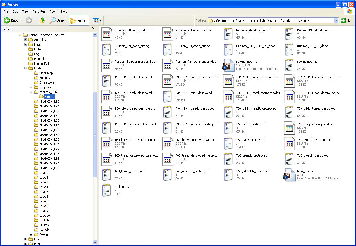
Task: Toggle the Folders pane button
Action: click(x=79, y=20)
